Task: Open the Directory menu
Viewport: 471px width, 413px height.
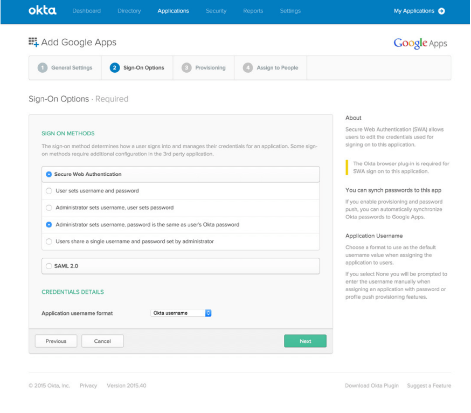Action: point(129,10)
